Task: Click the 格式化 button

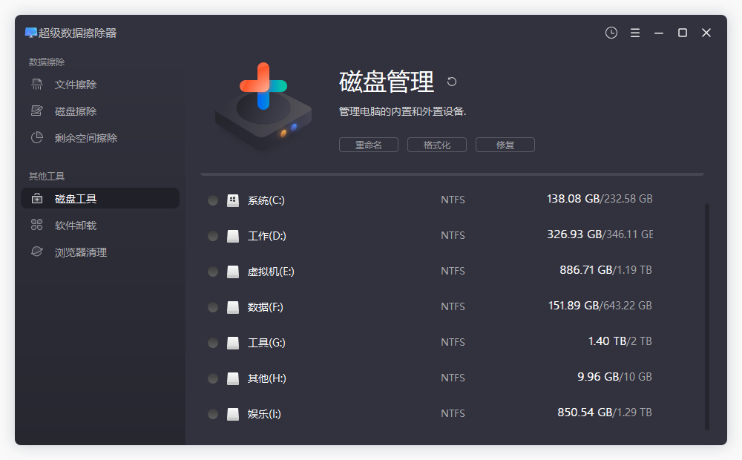Action: 436,145
